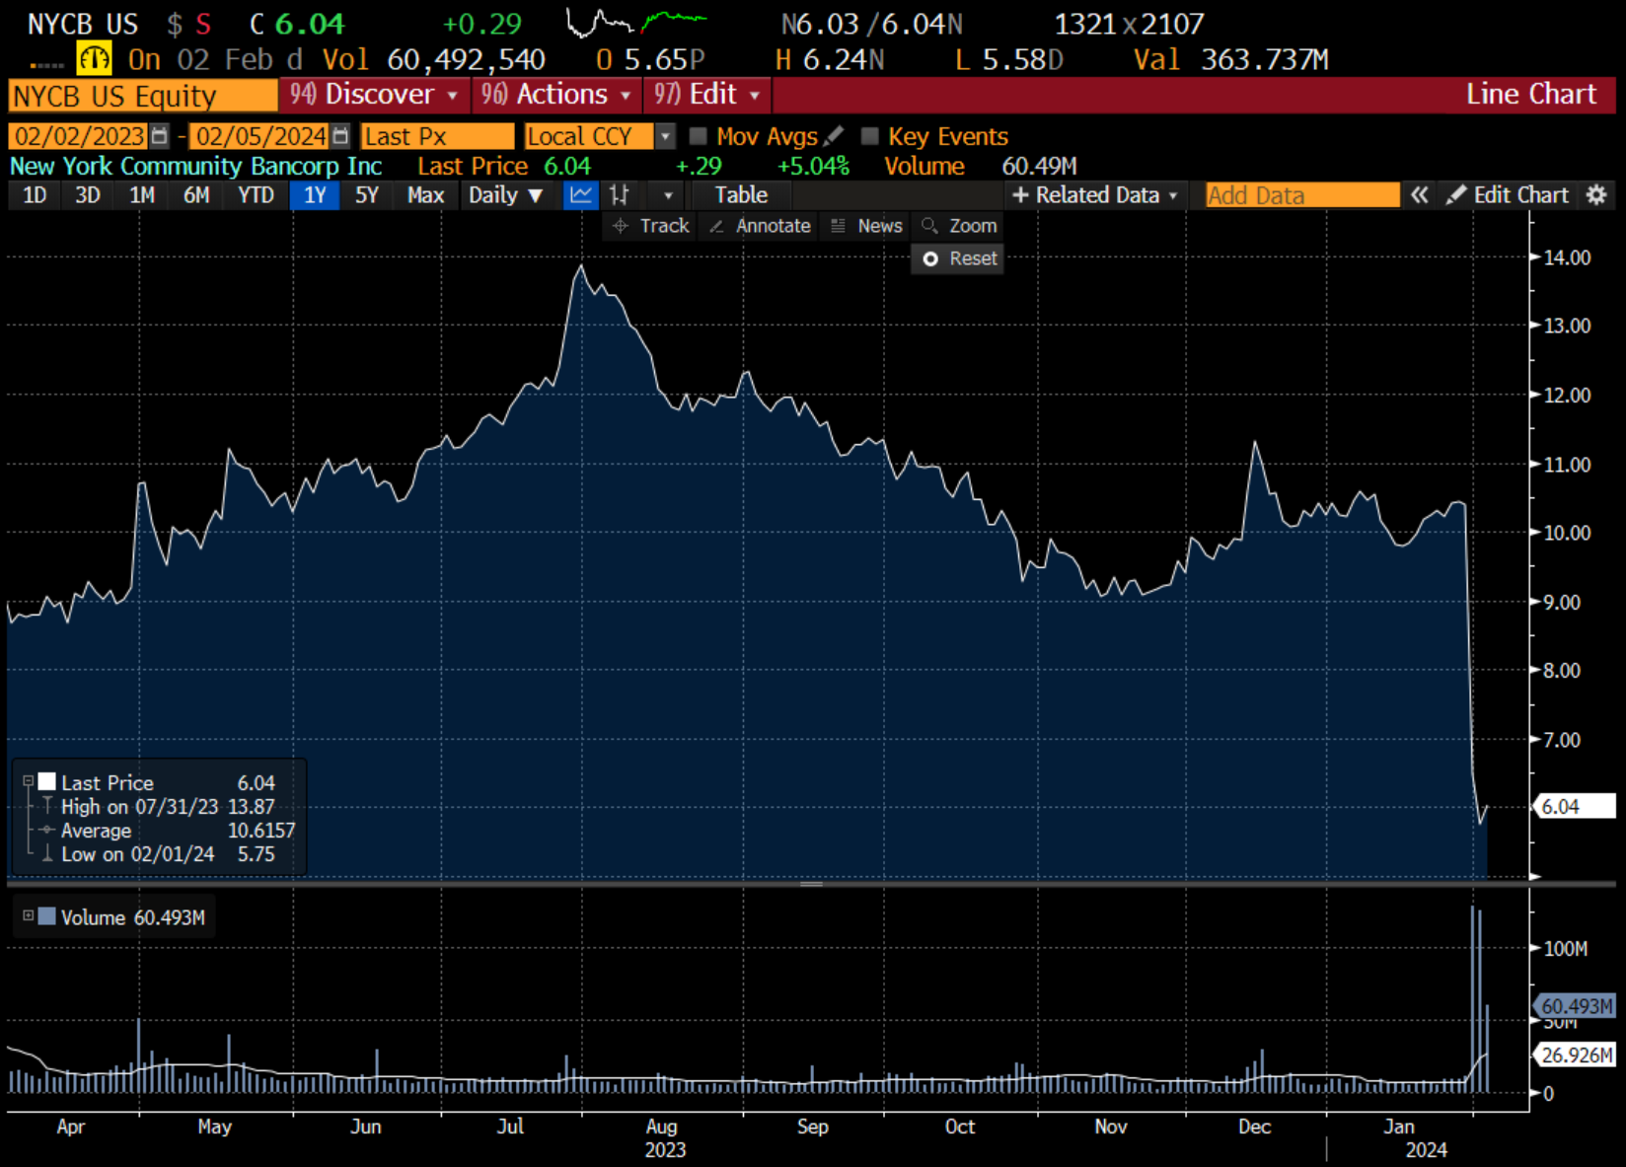Image resolution: width=1626 pixels, height=1167 pixels.
Task: Open the 96) Actions menu
Action: pyautogui.click(x=557, y=95)
